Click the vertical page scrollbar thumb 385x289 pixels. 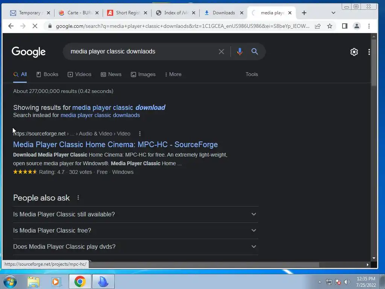(374, 63)
